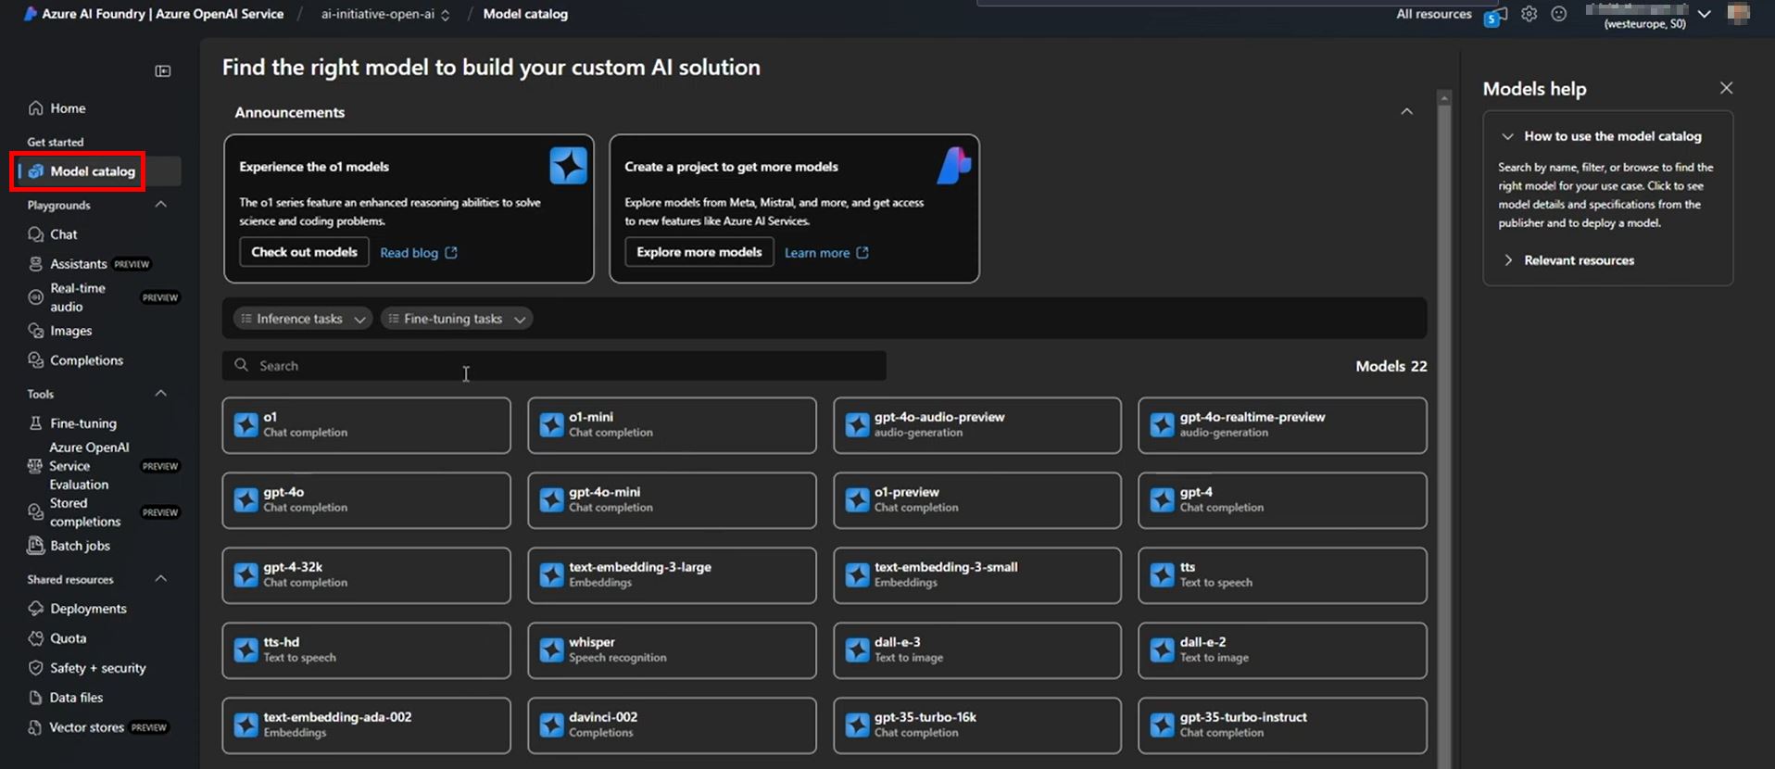Open the Chat playground

[x=63, y=234]
